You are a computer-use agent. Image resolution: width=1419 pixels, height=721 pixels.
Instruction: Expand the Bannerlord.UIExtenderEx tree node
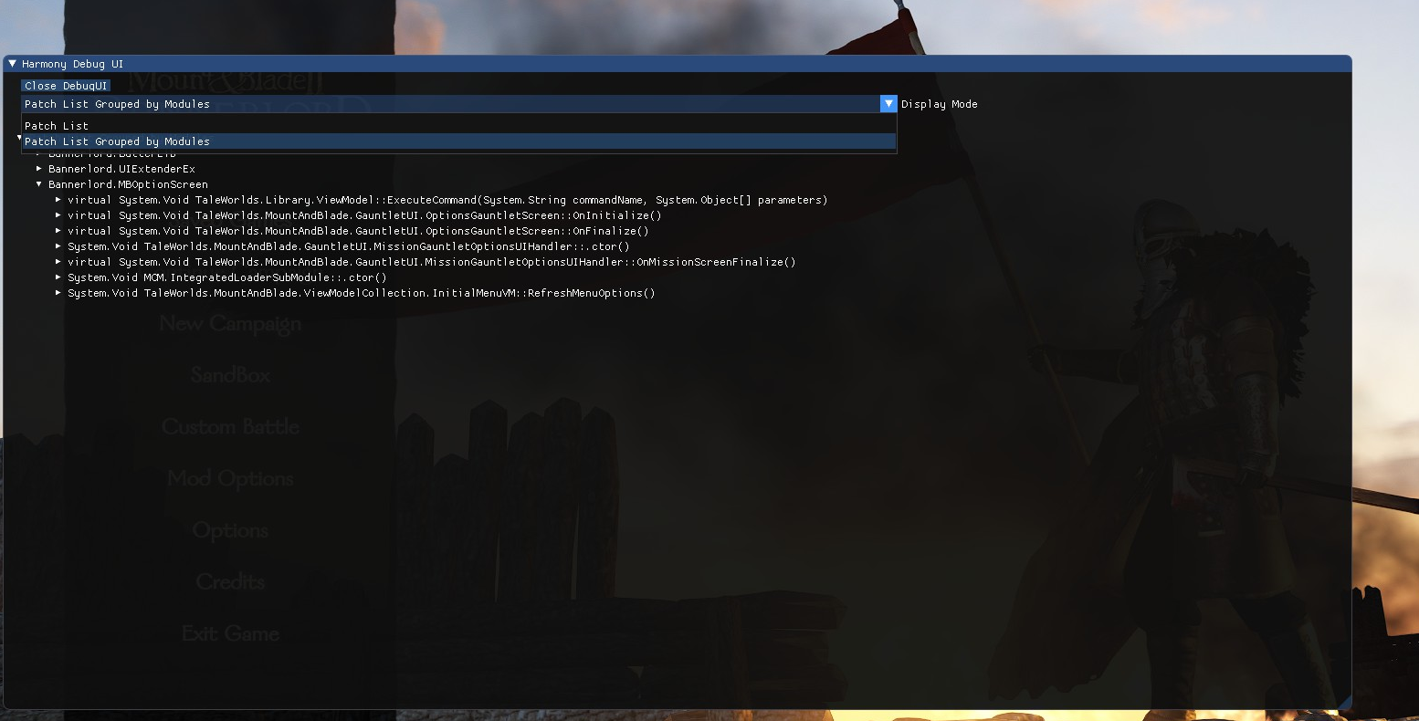tap(39, 169)
